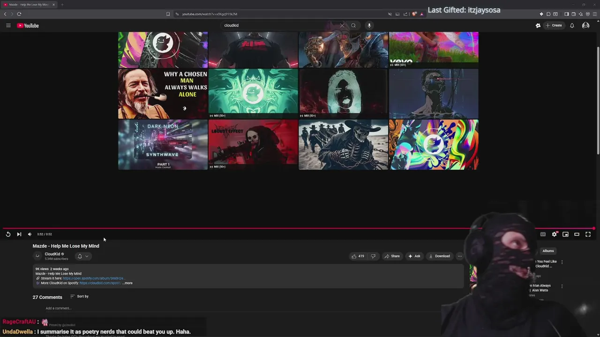Open subscription notification bell dropdown

[x=83, y=256]
